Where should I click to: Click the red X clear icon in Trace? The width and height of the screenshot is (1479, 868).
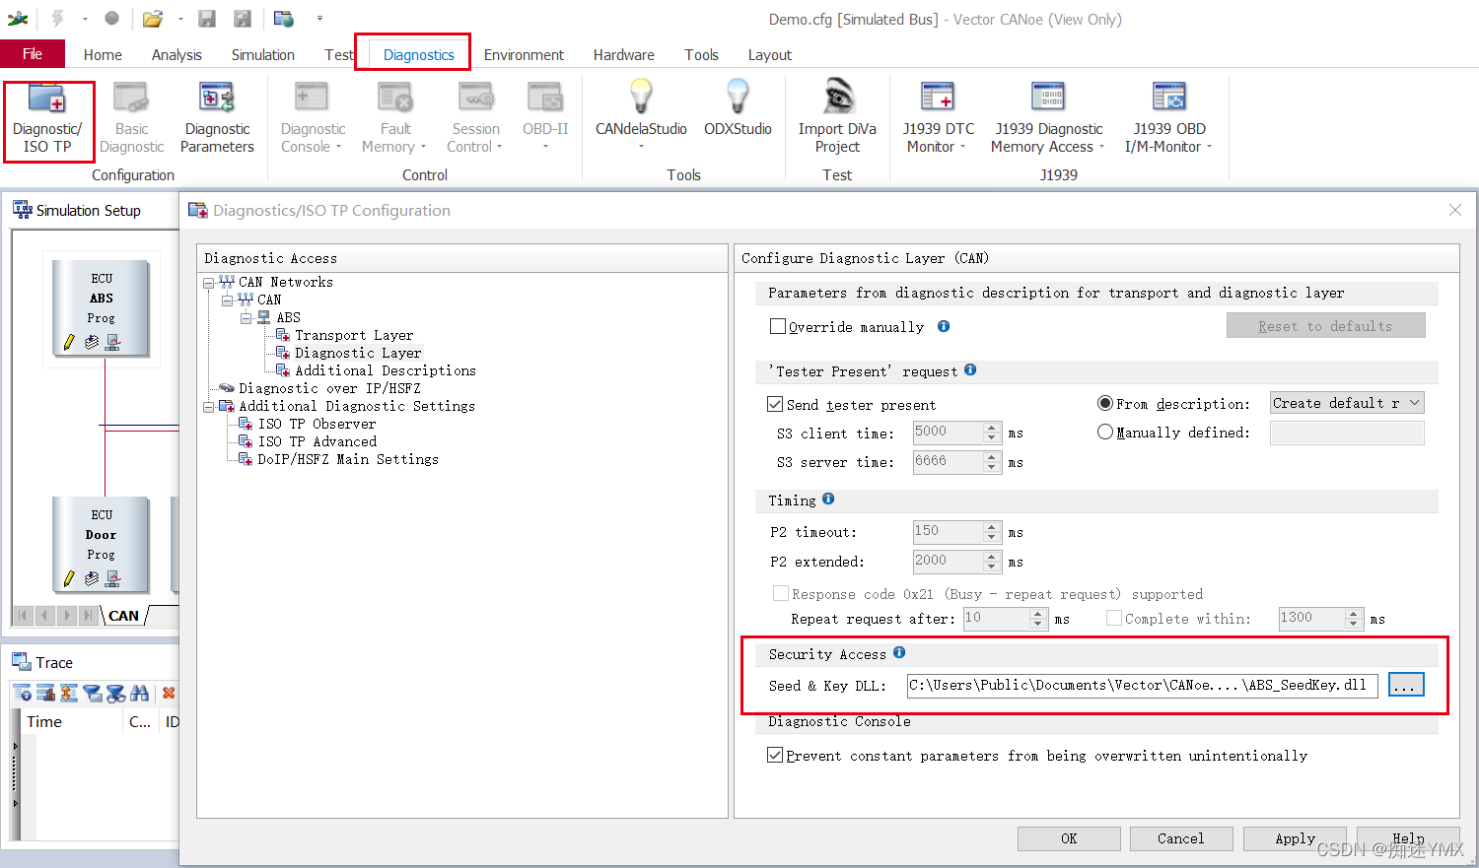169,694
